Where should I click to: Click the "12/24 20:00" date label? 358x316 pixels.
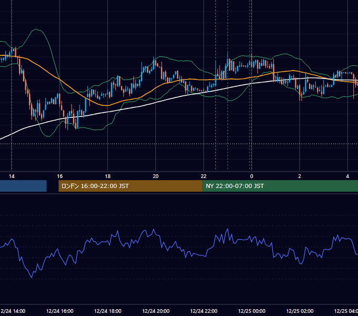click(156, 311)
